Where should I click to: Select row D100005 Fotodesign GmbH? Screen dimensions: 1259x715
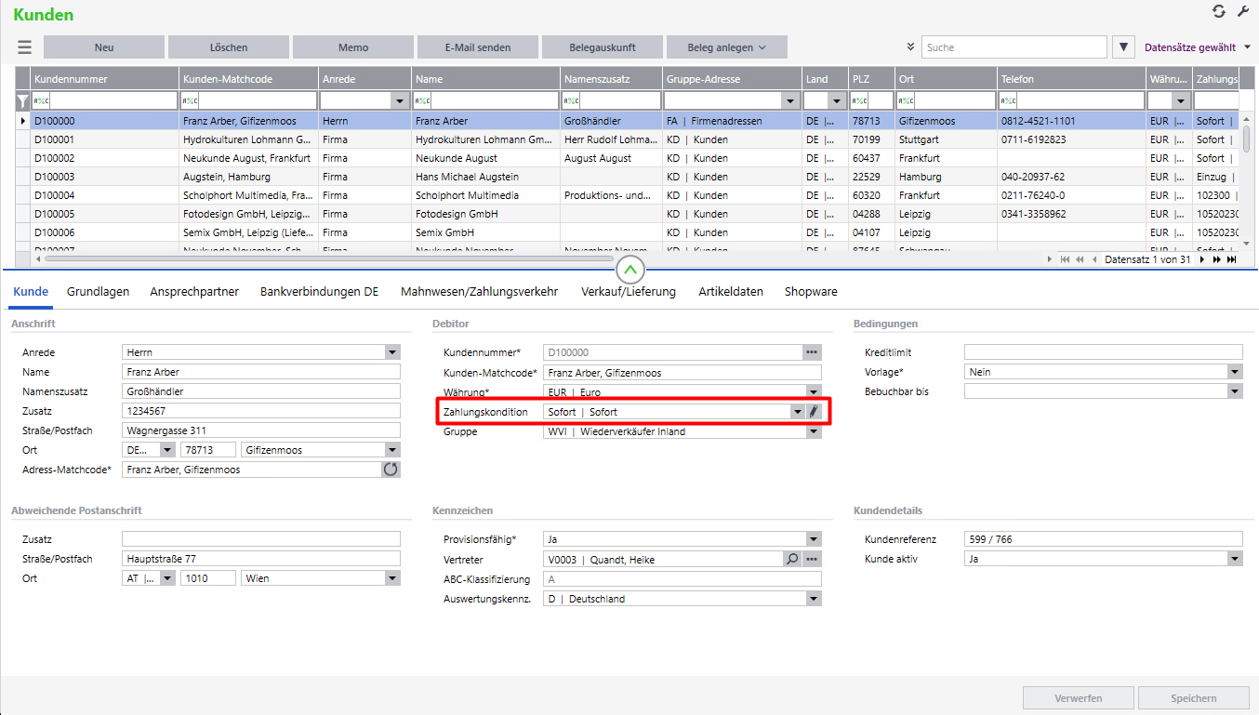[628, 214]
